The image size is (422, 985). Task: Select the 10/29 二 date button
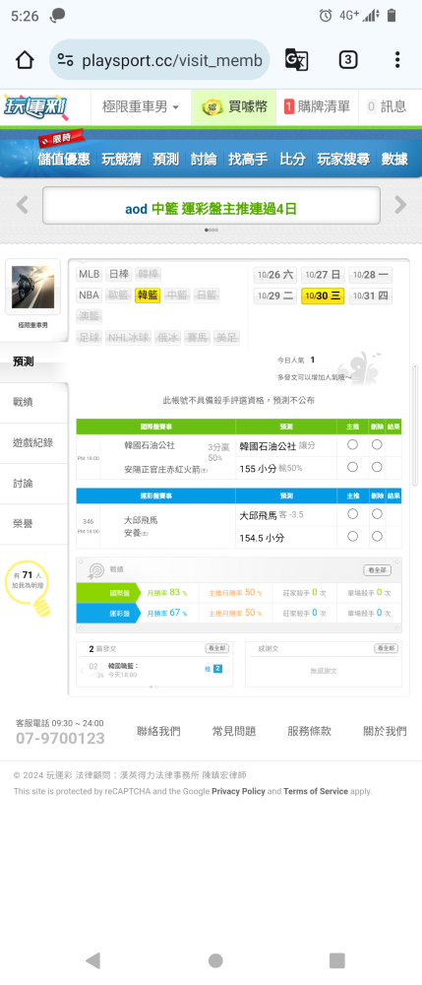[275, 295]
